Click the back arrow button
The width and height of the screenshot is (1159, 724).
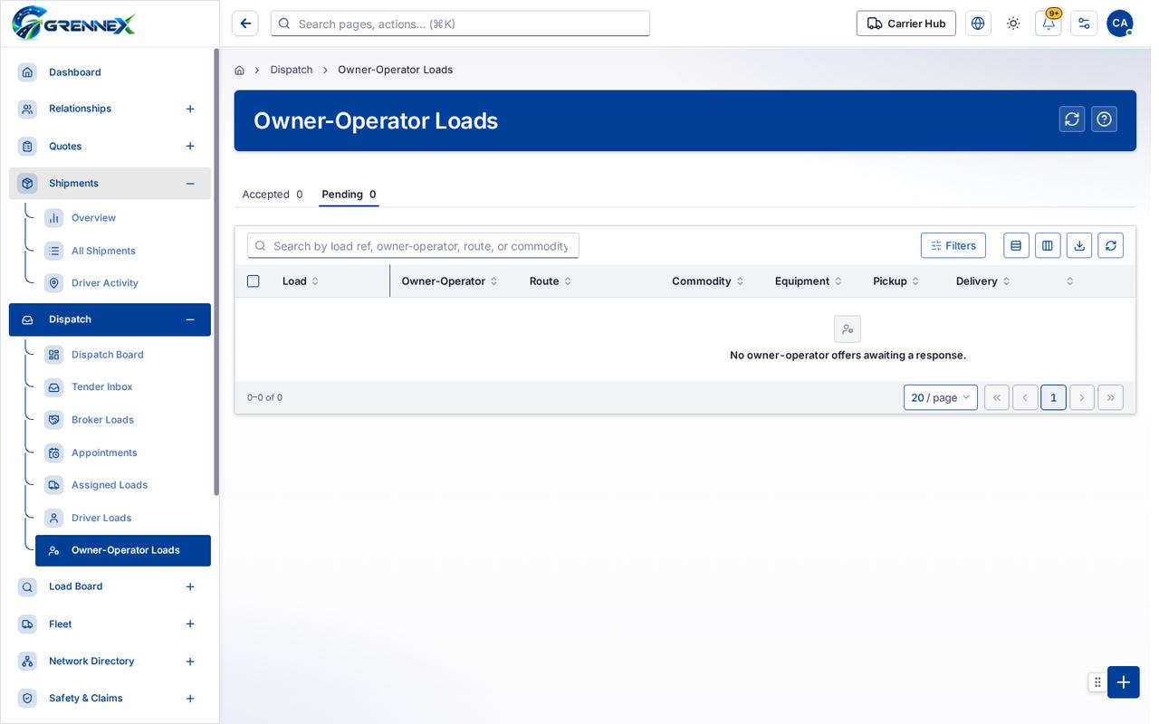click(244, 24)
